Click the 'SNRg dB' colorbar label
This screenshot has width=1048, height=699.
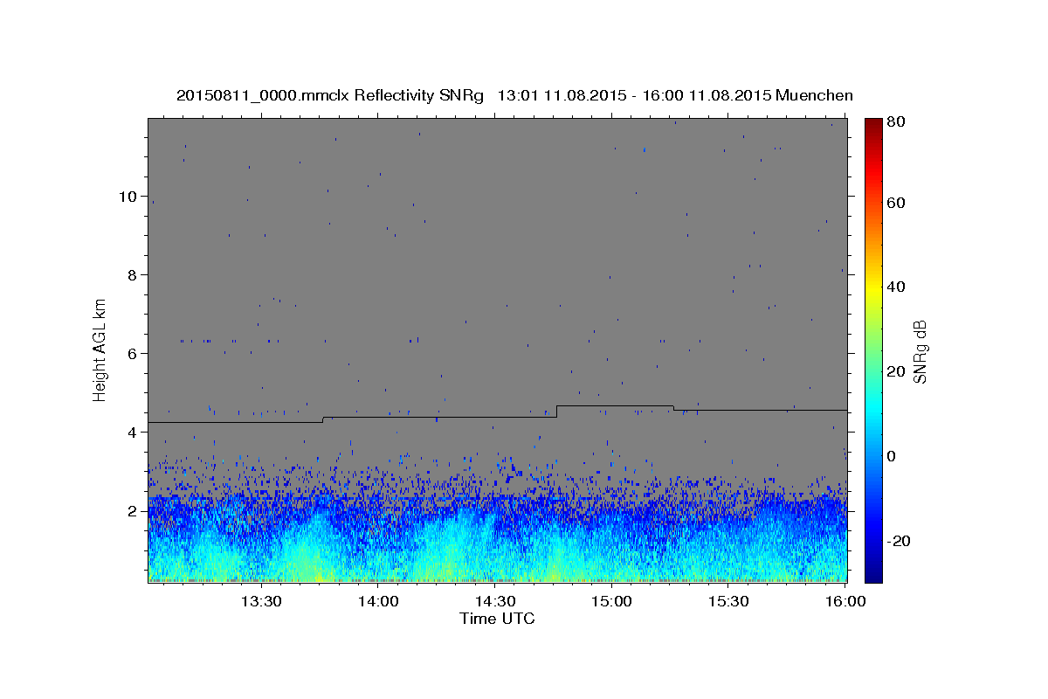(919, 352)
